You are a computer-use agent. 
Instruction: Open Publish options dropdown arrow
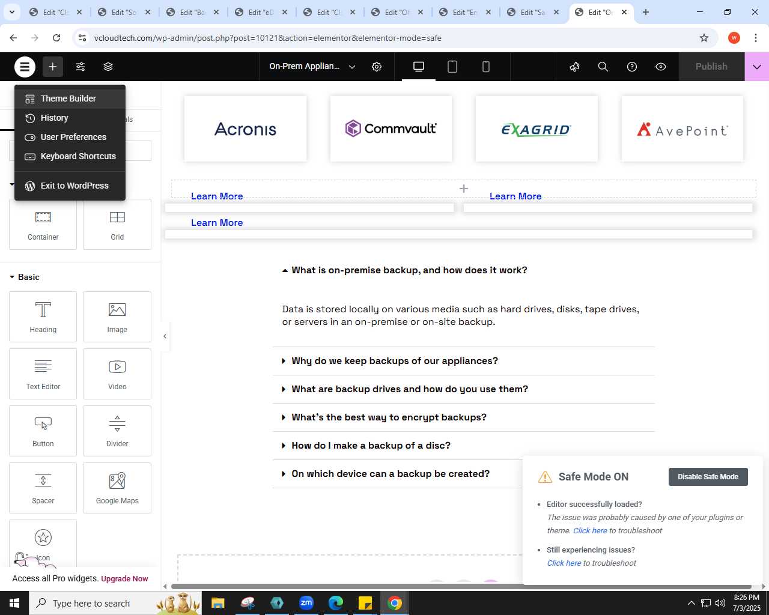pyautogui.click(x=757, y=67)
